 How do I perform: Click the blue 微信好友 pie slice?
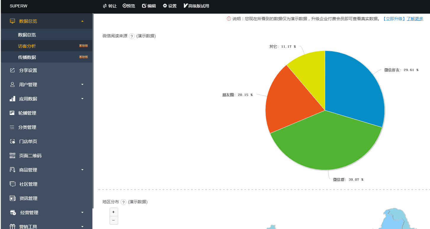tap(355, 89)
